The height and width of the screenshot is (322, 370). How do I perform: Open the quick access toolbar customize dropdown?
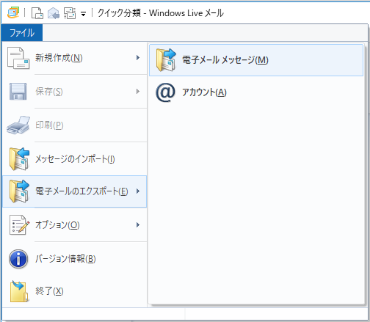(83, 14)
